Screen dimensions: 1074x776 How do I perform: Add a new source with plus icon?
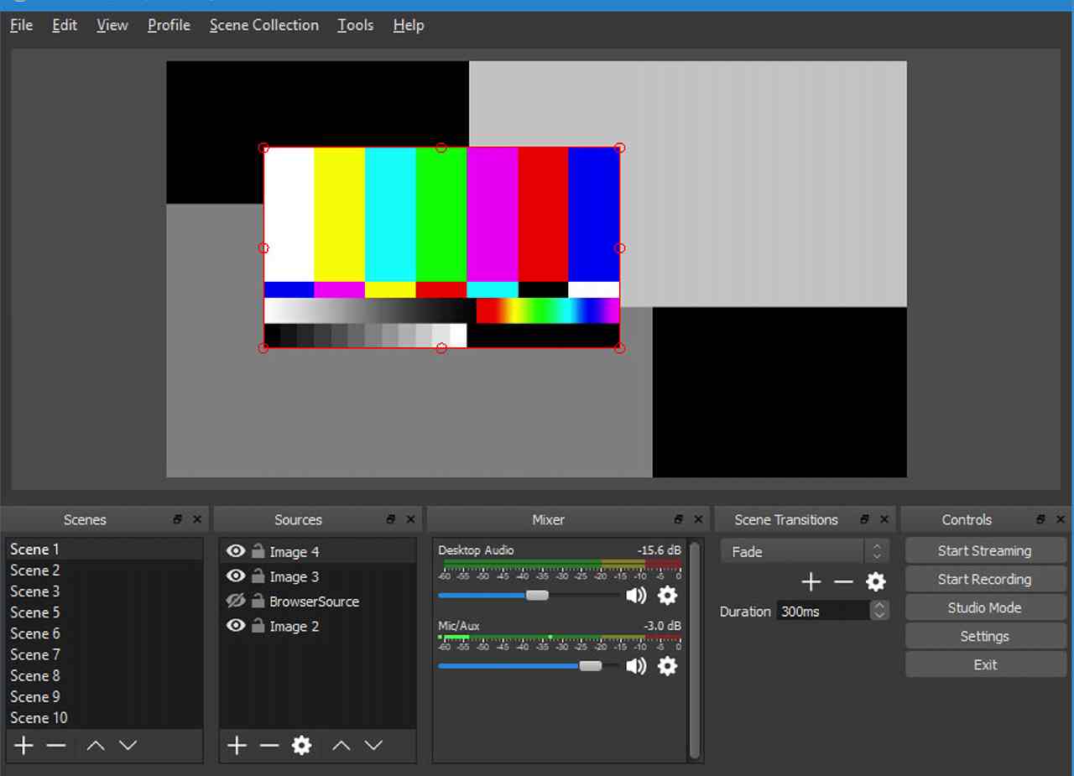pyautogui.click(x=237, y=746)
